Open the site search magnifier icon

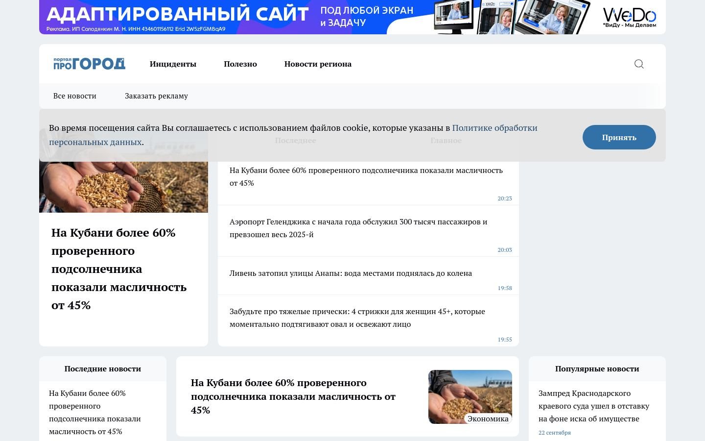639,64
